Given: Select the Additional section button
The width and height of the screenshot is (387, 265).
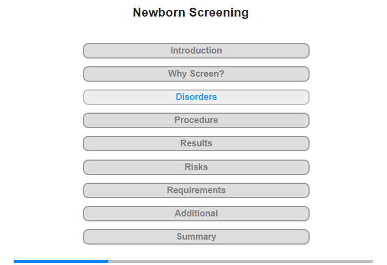Looking at the screenshot, I should (196, 214).
